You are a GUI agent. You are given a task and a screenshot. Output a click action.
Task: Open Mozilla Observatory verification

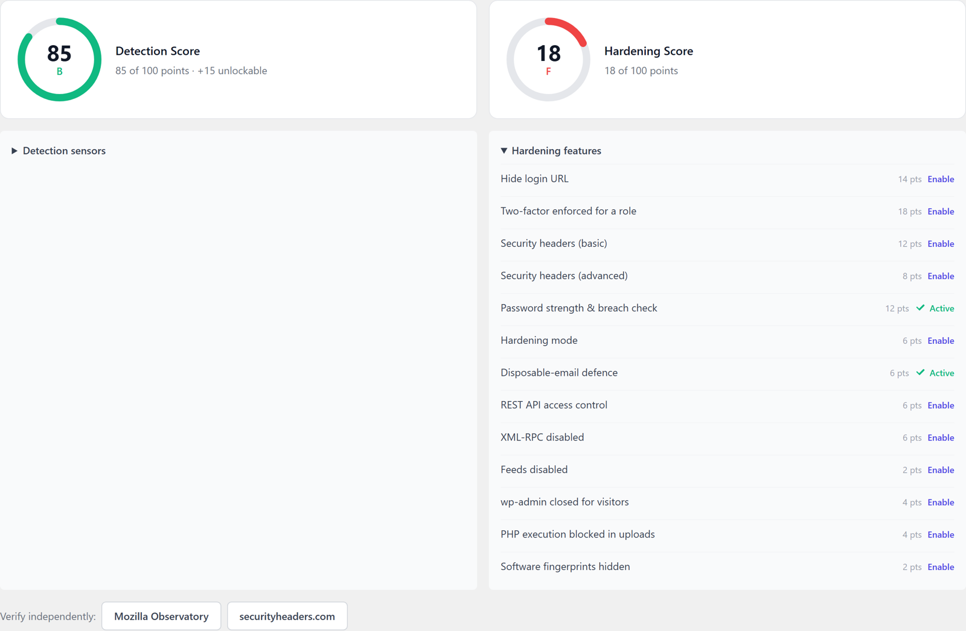[x=161, y=616]
